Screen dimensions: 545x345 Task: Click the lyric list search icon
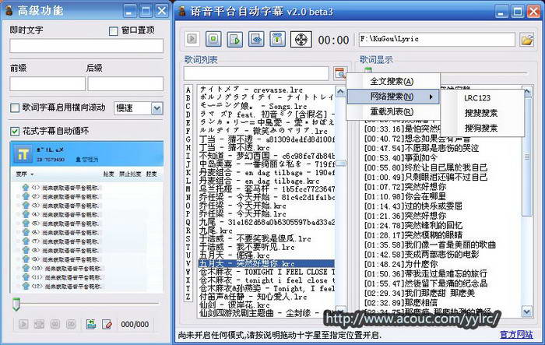pos(339,73)
